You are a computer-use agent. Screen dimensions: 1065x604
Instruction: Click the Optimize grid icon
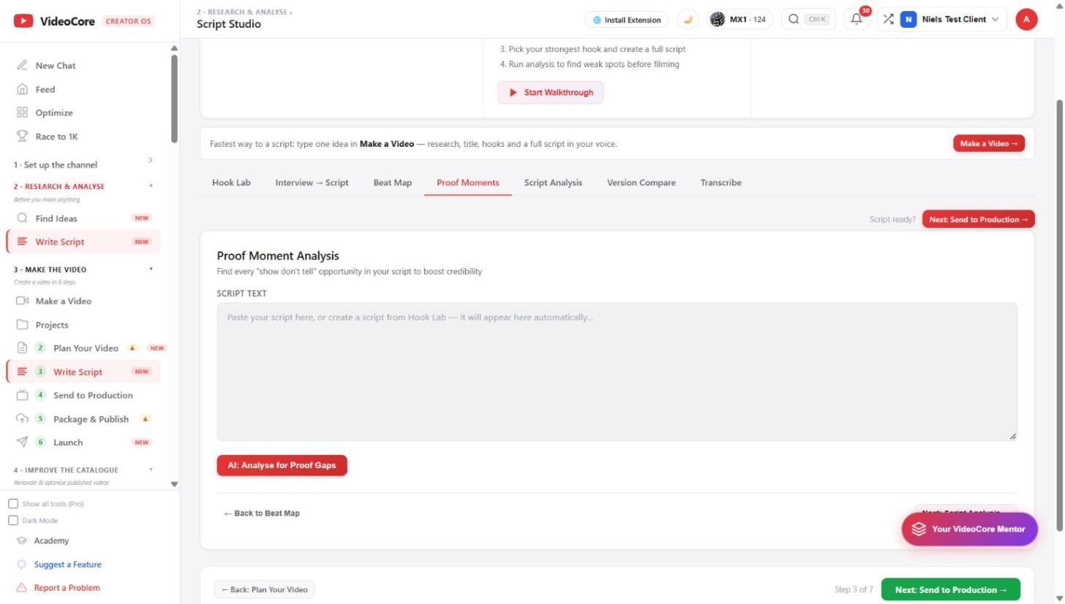(x=22, y=112)
